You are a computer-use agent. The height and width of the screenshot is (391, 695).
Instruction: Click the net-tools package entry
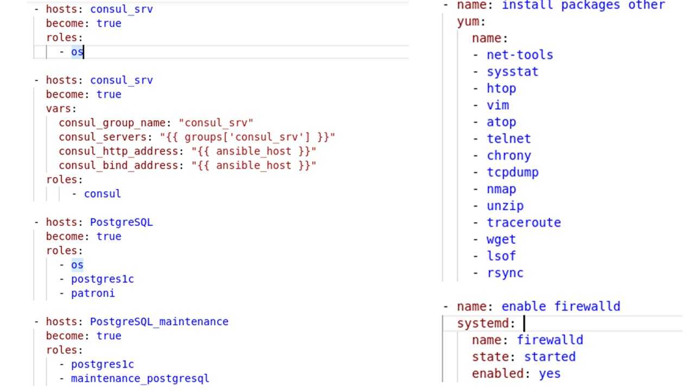tap(520, 55)
